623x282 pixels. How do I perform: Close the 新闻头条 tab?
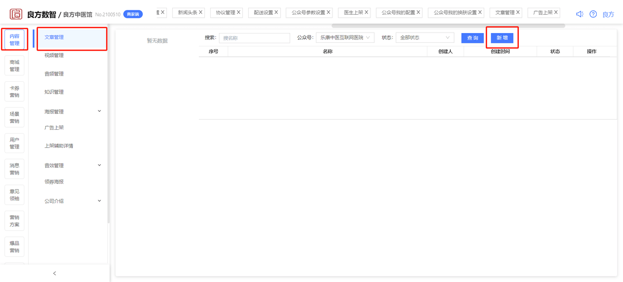pyautogui.click(x=201, y=12)
